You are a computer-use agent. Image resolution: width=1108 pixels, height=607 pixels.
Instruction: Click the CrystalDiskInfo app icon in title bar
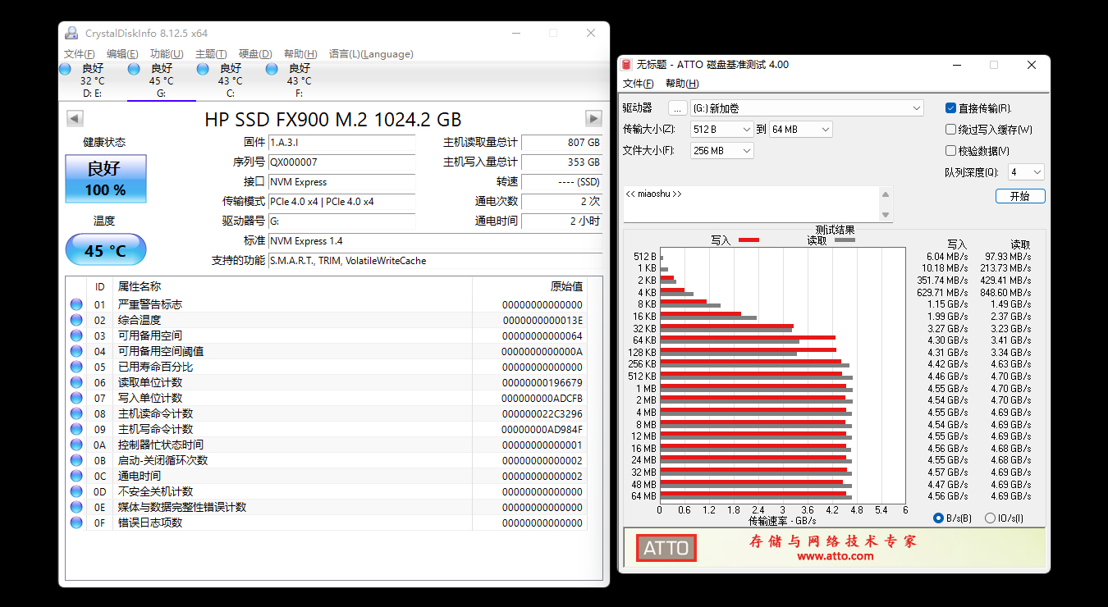[x=72, y=33]
